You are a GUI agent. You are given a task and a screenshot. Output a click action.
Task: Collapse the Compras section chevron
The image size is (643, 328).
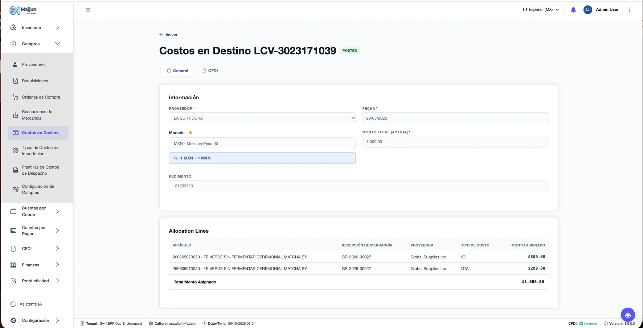point(57,44)
